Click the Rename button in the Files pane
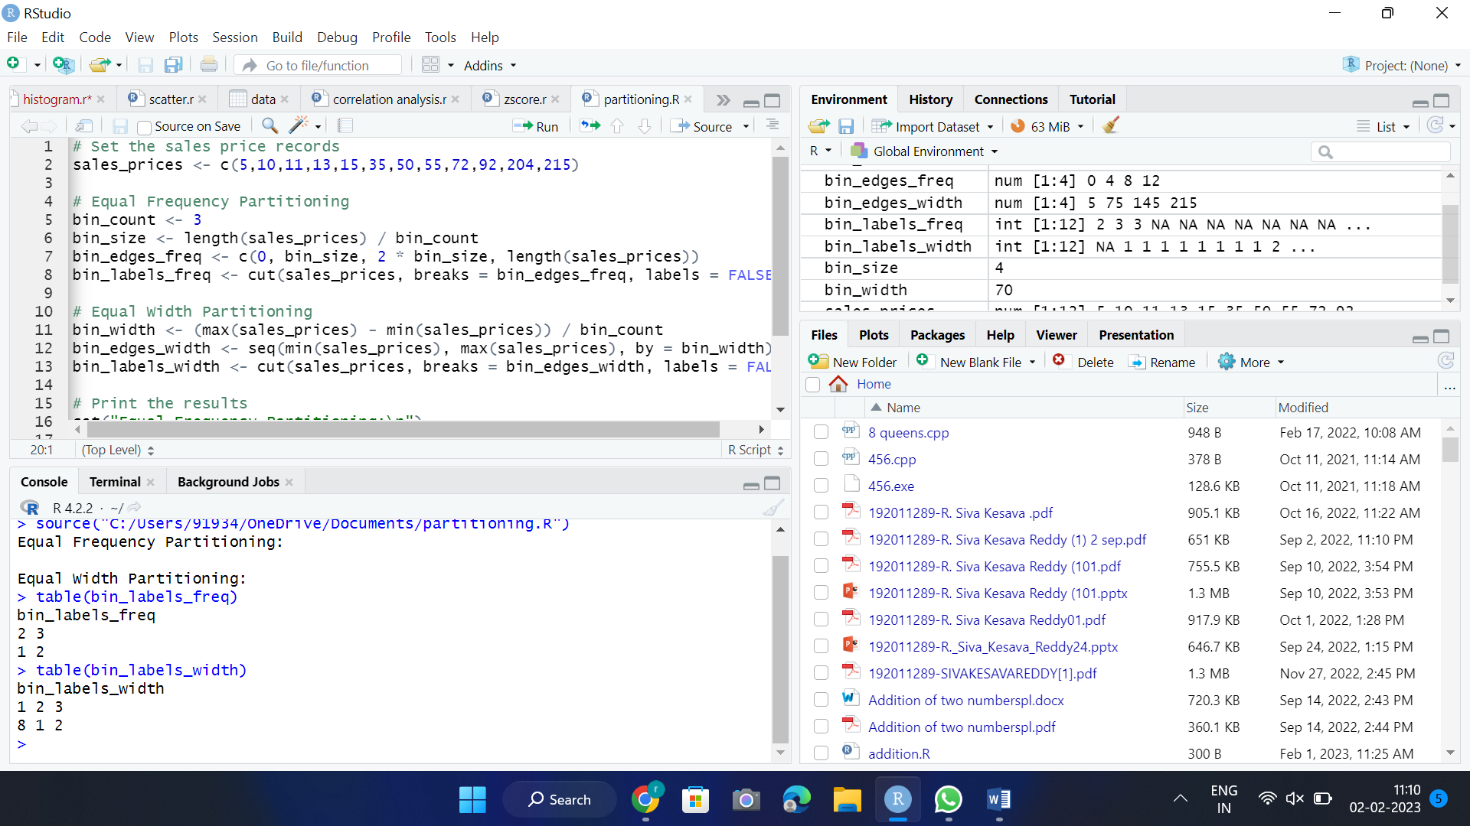This screenshot has height=826, width=1470. tap(1162, 362)
